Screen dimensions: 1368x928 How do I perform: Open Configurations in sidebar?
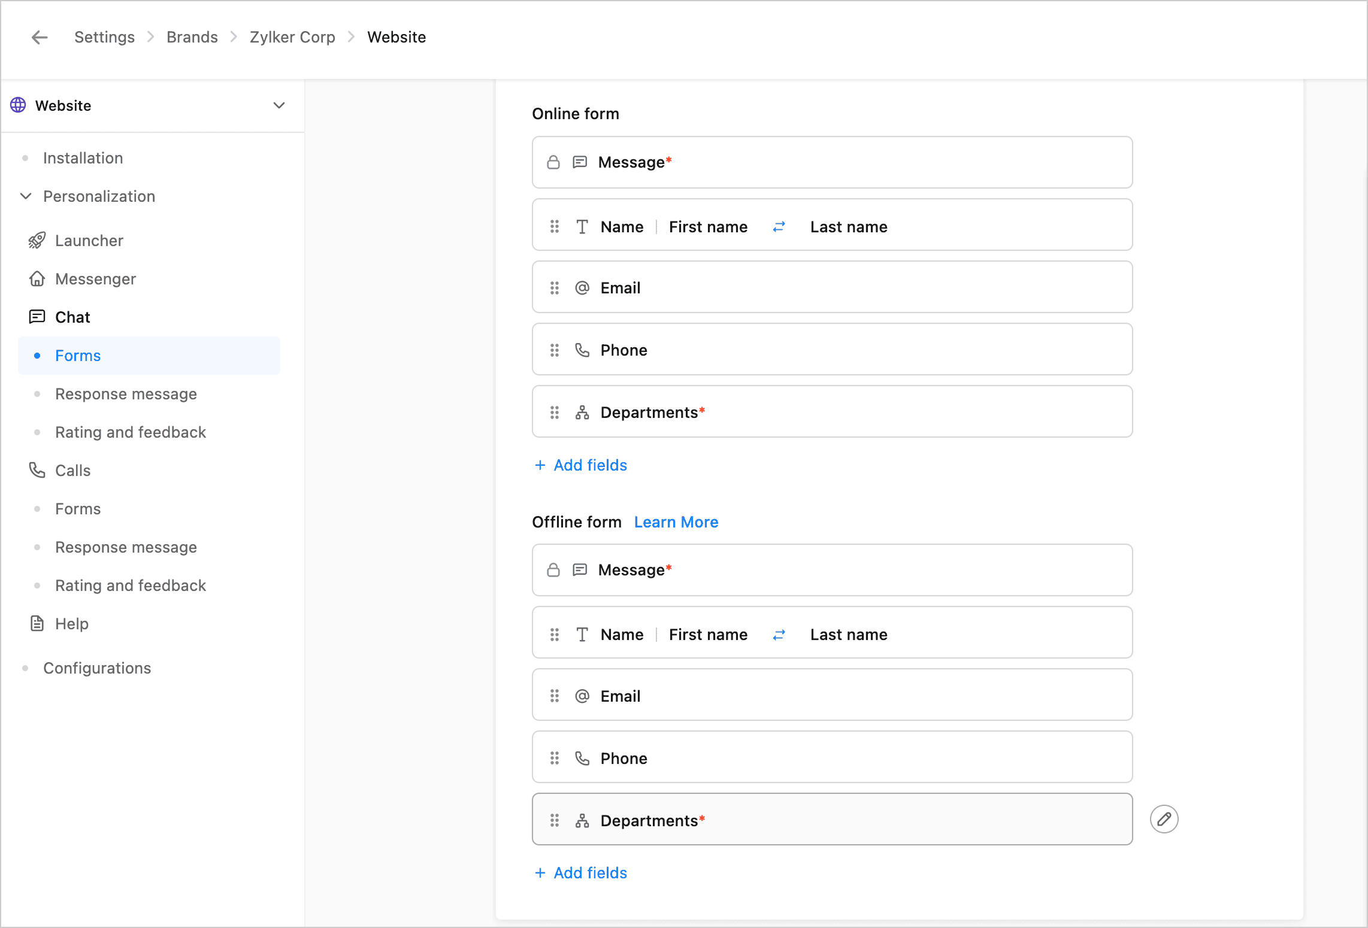[x=97, y=668]
